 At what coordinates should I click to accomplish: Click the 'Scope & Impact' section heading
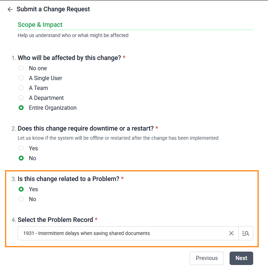pyautogui.click(x=40, y=25)
